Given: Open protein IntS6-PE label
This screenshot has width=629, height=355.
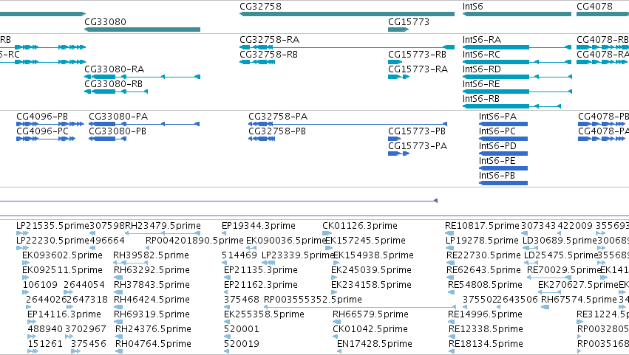Looking at the screenshot, I should point(497,161).
